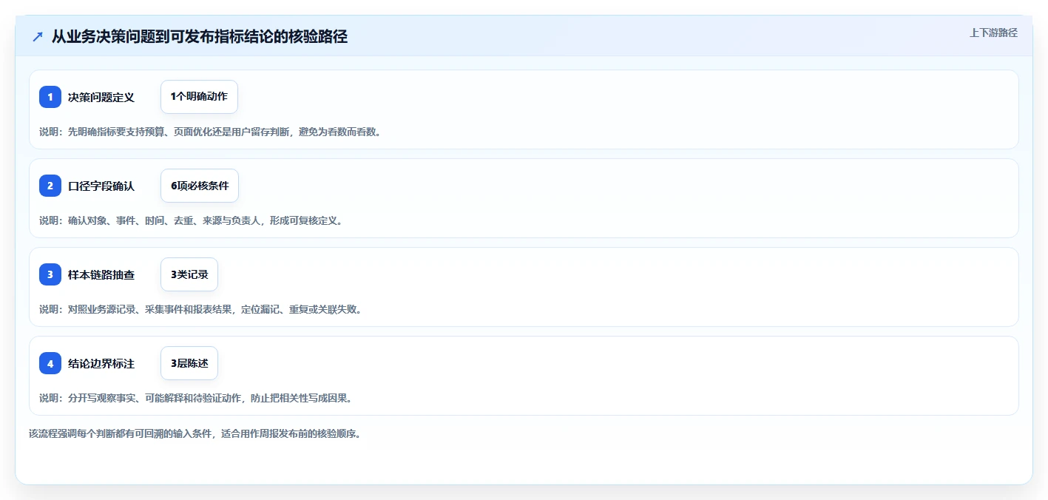
Task: Click step number 4 badge
Action: point(50,363)
